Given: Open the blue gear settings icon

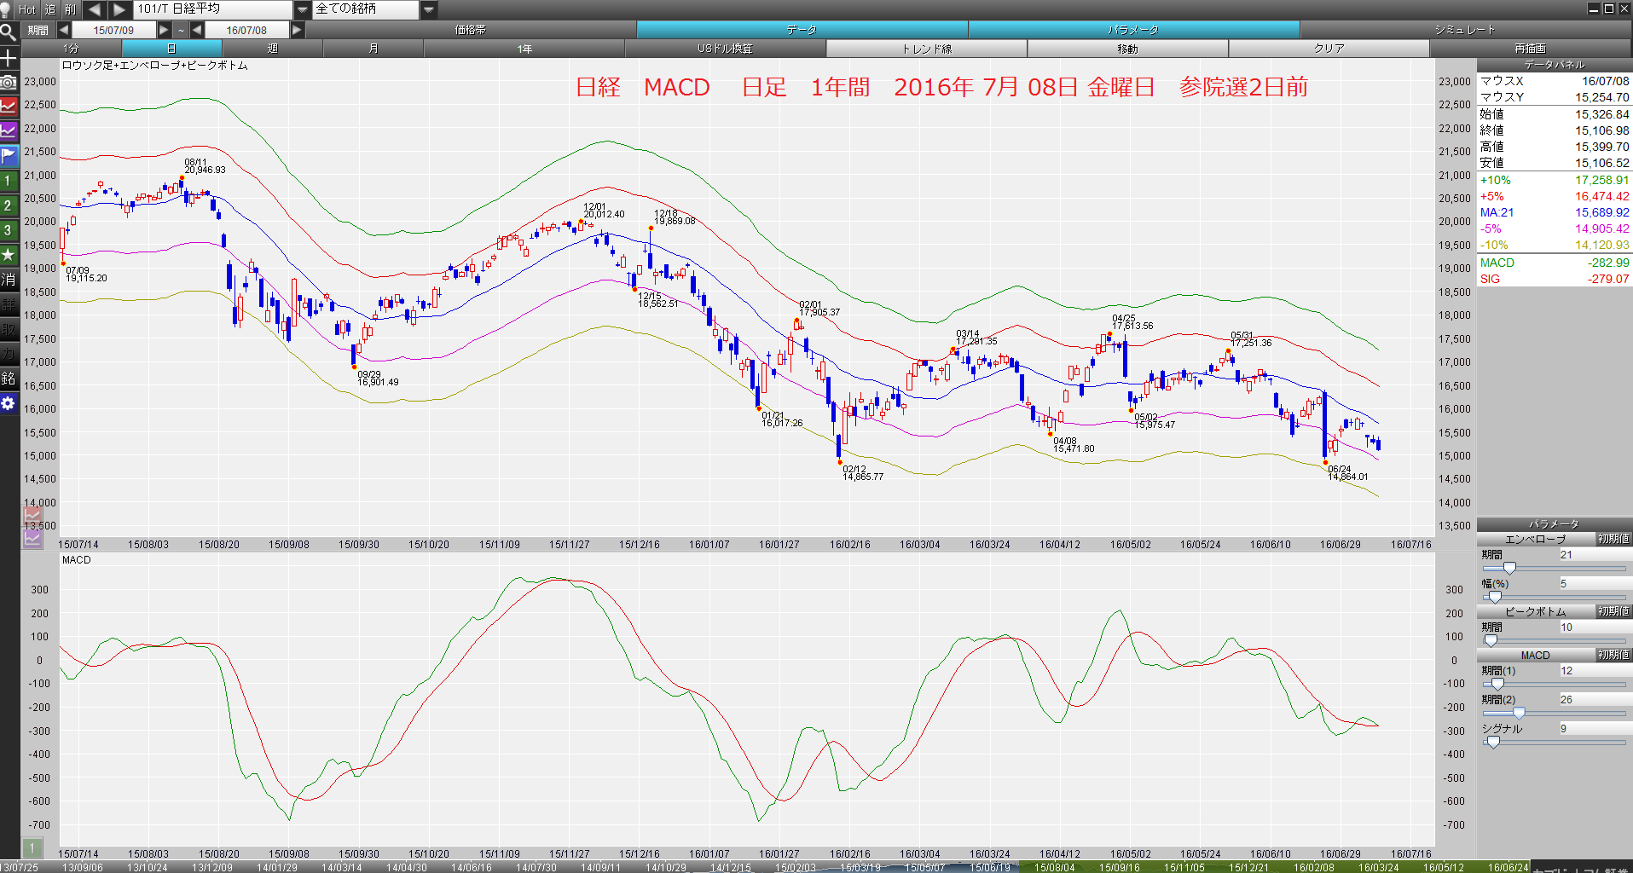Looking at the screenshot, I should [9, 403].
